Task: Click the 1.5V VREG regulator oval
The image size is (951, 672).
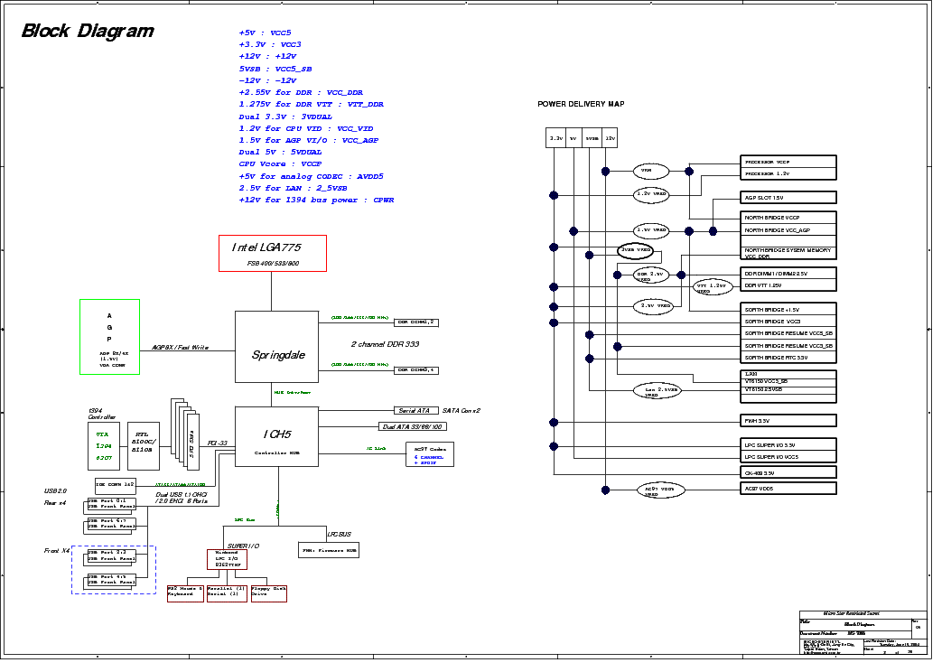Action: click(651, 230)
